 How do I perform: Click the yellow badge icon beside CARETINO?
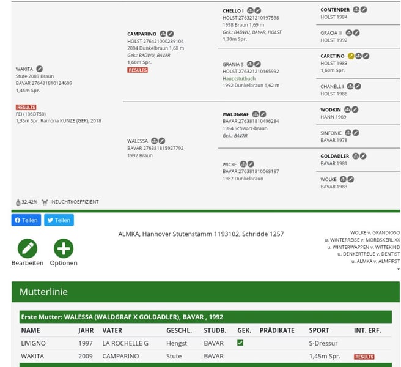[x=351, y=56]
